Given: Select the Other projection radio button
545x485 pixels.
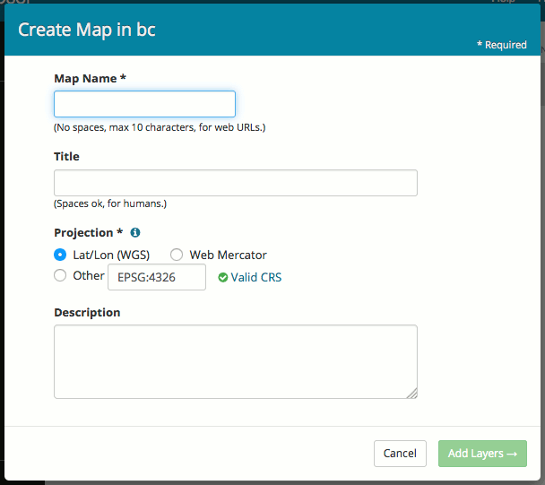Looking at the screenshot, I should [60, 276].
